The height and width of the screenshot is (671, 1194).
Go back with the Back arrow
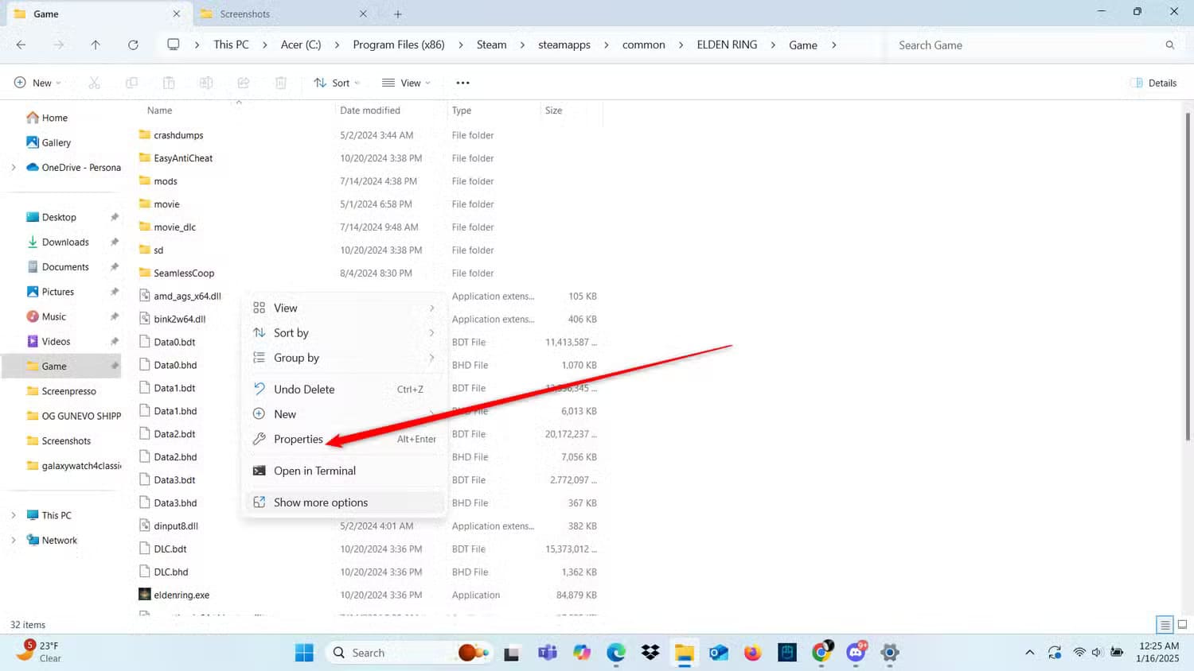point(21,45)
